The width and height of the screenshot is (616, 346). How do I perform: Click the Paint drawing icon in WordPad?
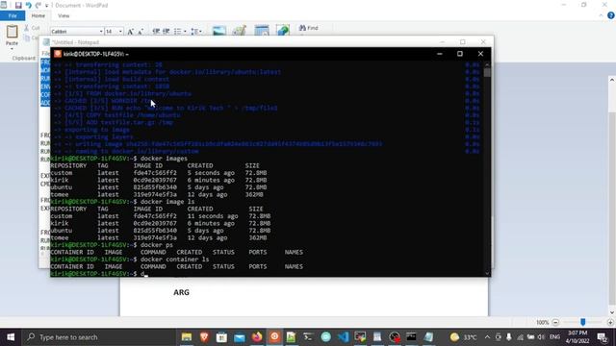click(x=240, y=30)
